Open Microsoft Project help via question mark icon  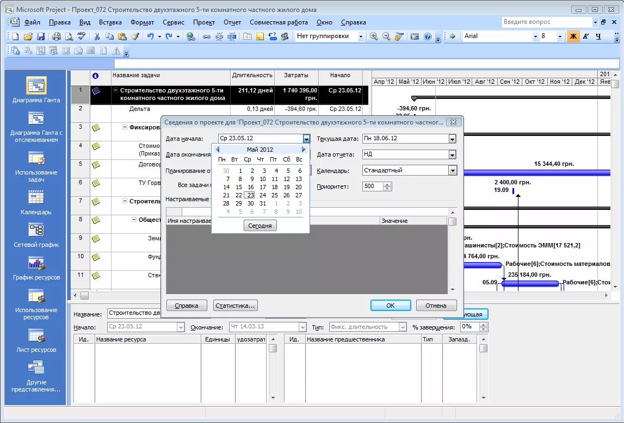[x=428, y=36]
